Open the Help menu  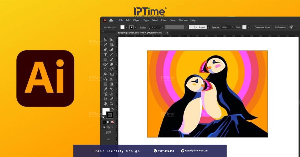click(193, 20)
